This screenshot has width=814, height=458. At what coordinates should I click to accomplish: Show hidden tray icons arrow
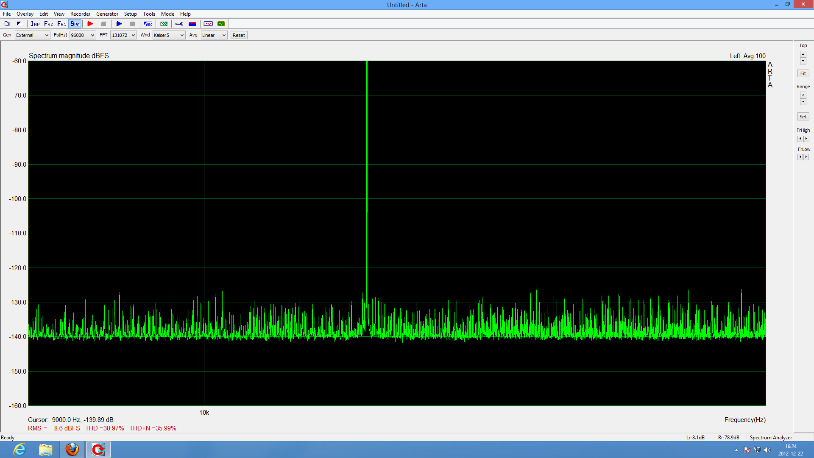[736, 450]
